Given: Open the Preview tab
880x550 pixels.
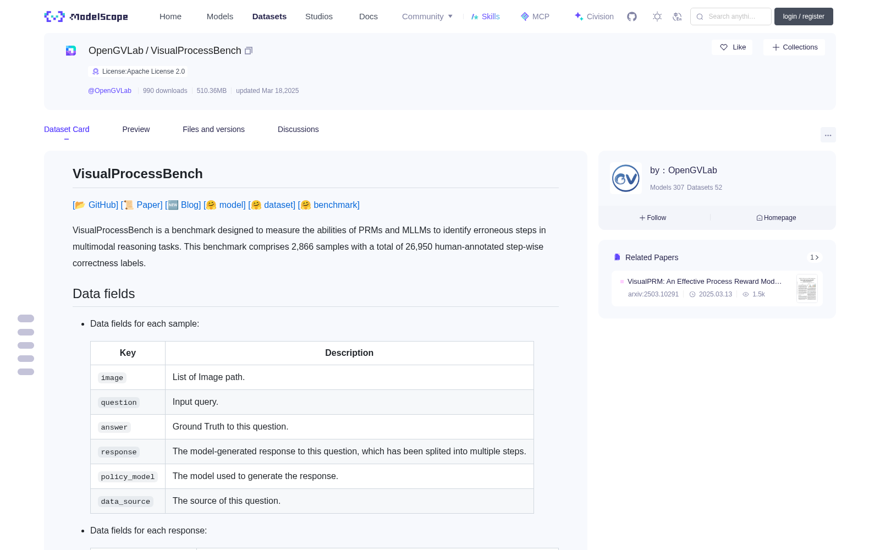Looking at the screenshot, I should tap(136, 129).
